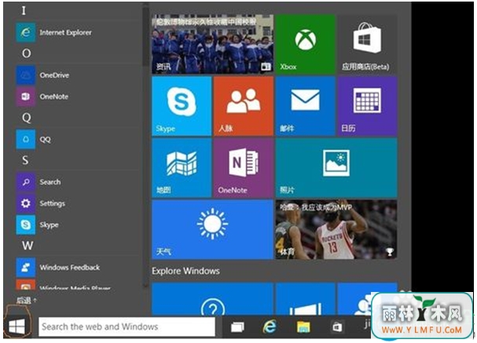Open the sports (体育) basketball tile
Image resolution: width=477 pixels, height=343 pixels.
click(336, 229)
